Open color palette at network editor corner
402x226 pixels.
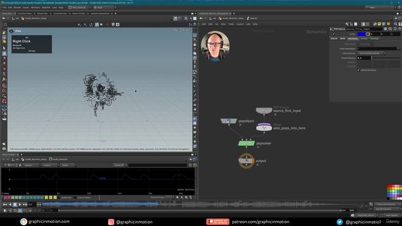[394, 191]
